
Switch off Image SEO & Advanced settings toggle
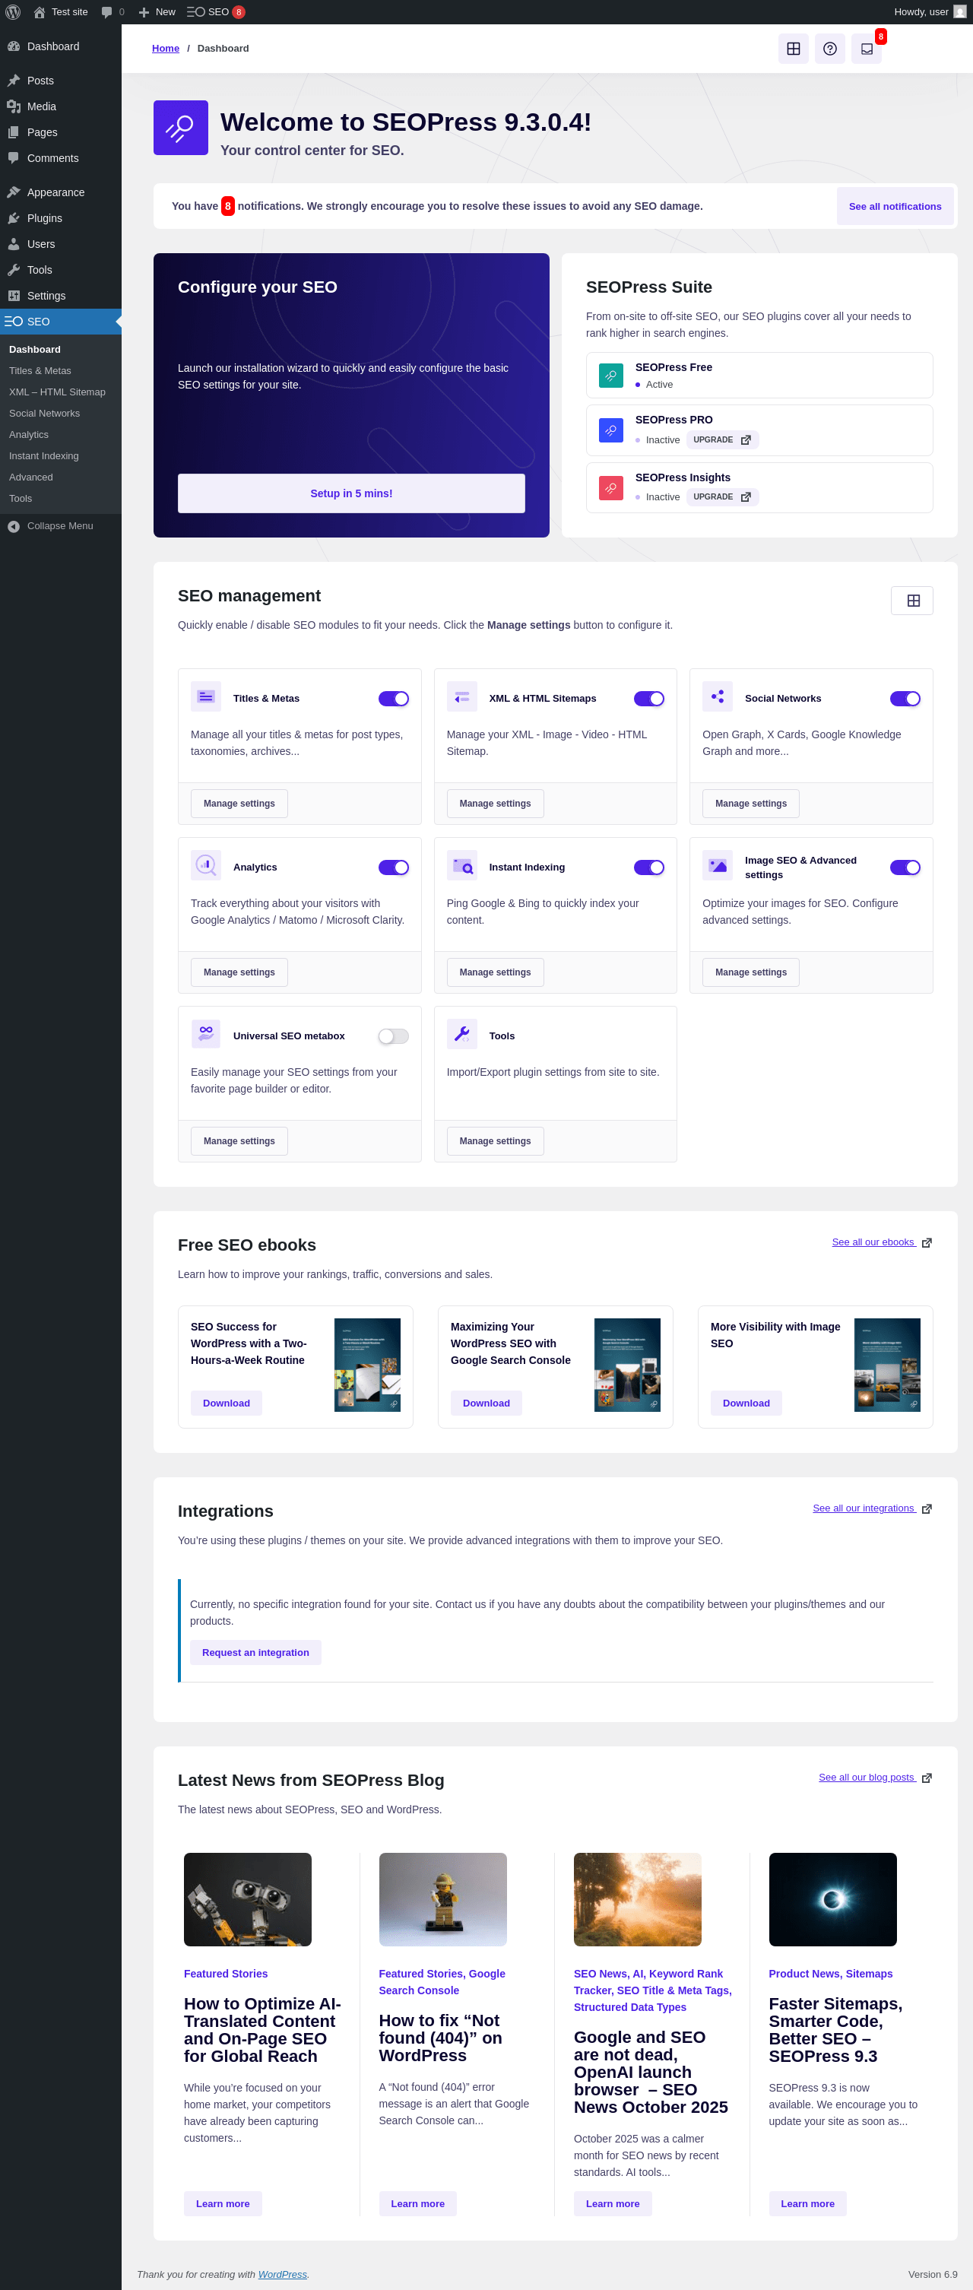pyautogui.click(x=905, y=867)
